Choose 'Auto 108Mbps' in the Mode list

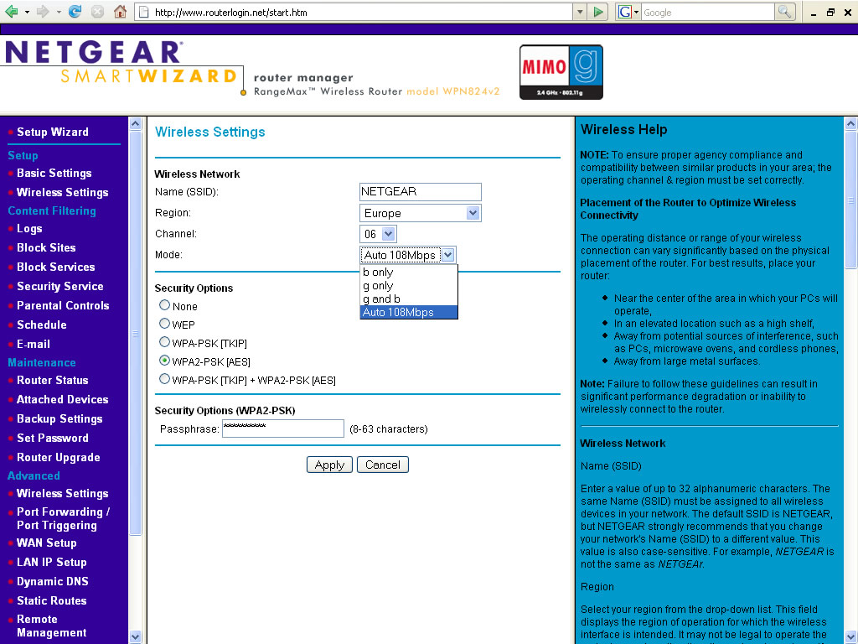[409, 312]
